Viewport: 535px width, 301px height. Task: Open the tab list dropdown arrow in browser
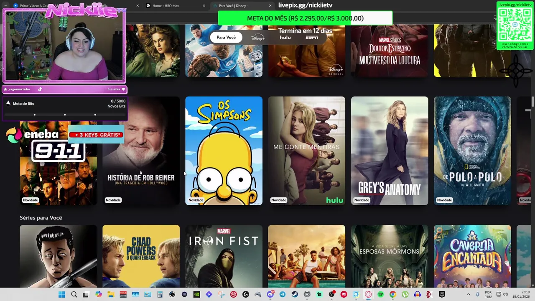tap(5, 5)
